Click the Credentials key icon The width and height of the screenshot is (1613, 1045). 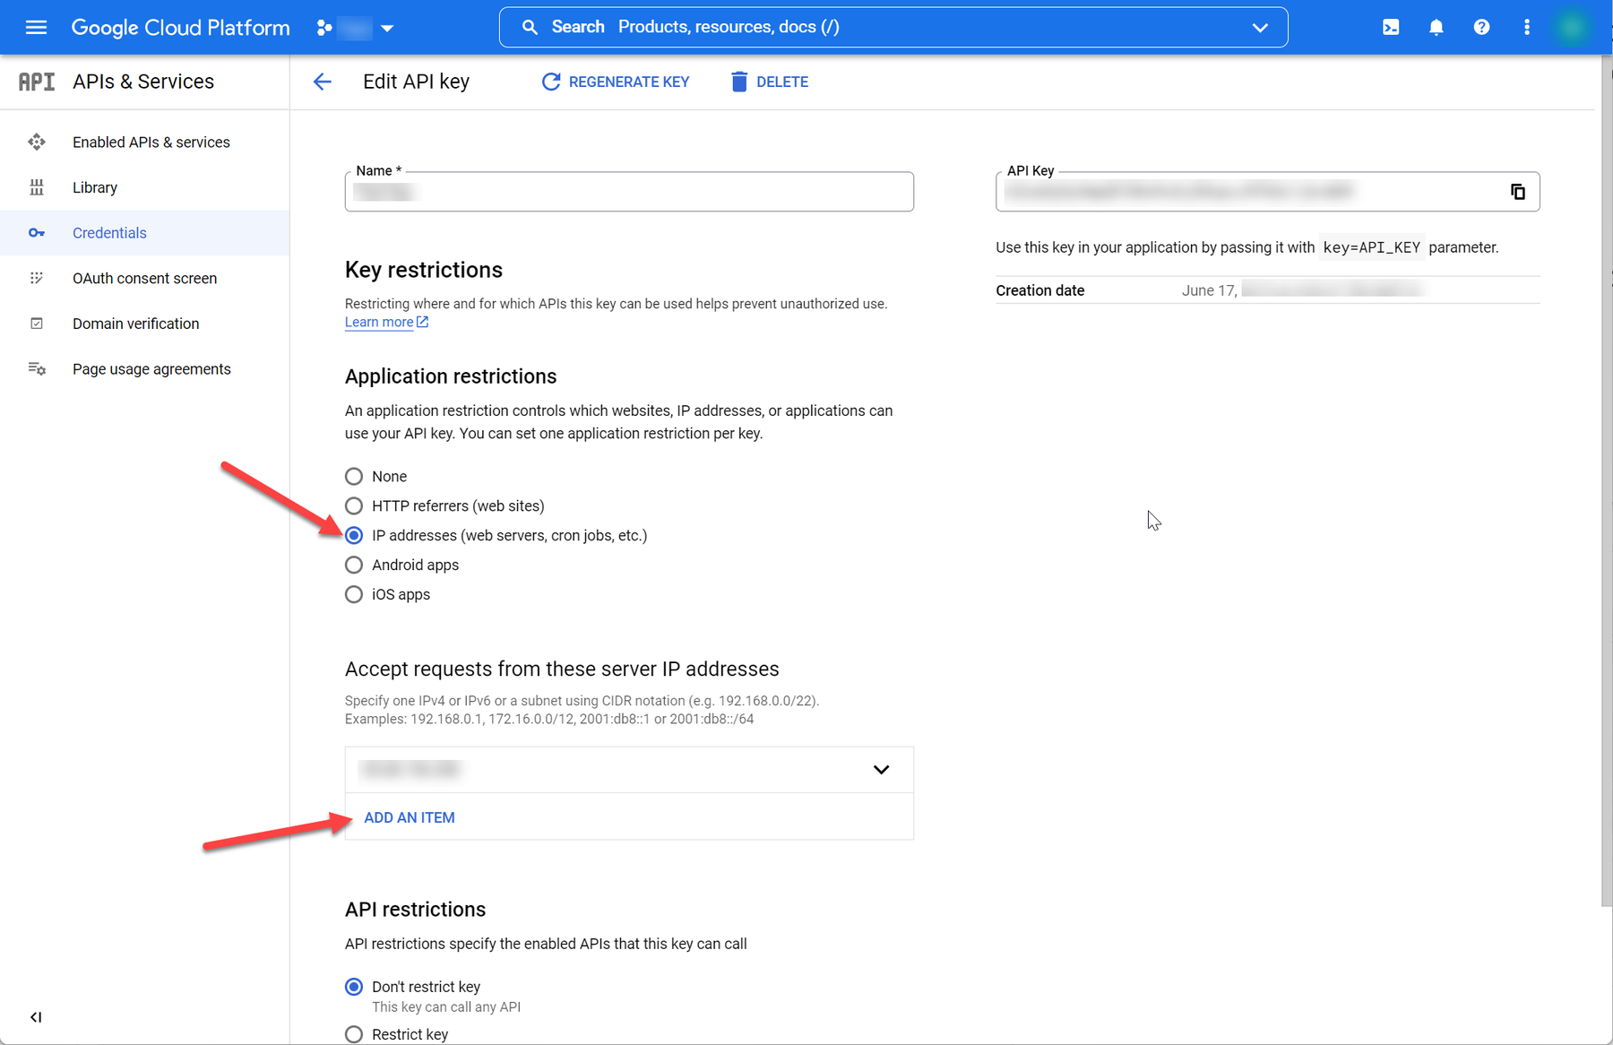(x=37, y=233)
